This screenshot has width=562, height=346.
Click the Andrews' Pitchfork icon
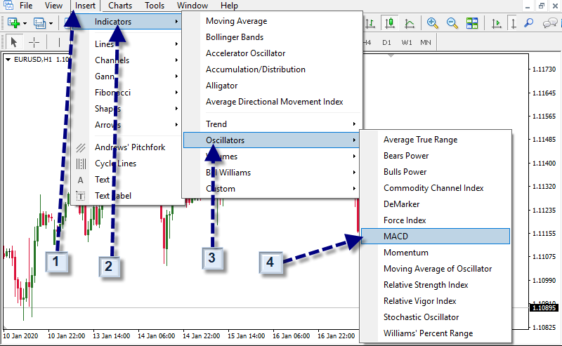click(x=81, y=147)
